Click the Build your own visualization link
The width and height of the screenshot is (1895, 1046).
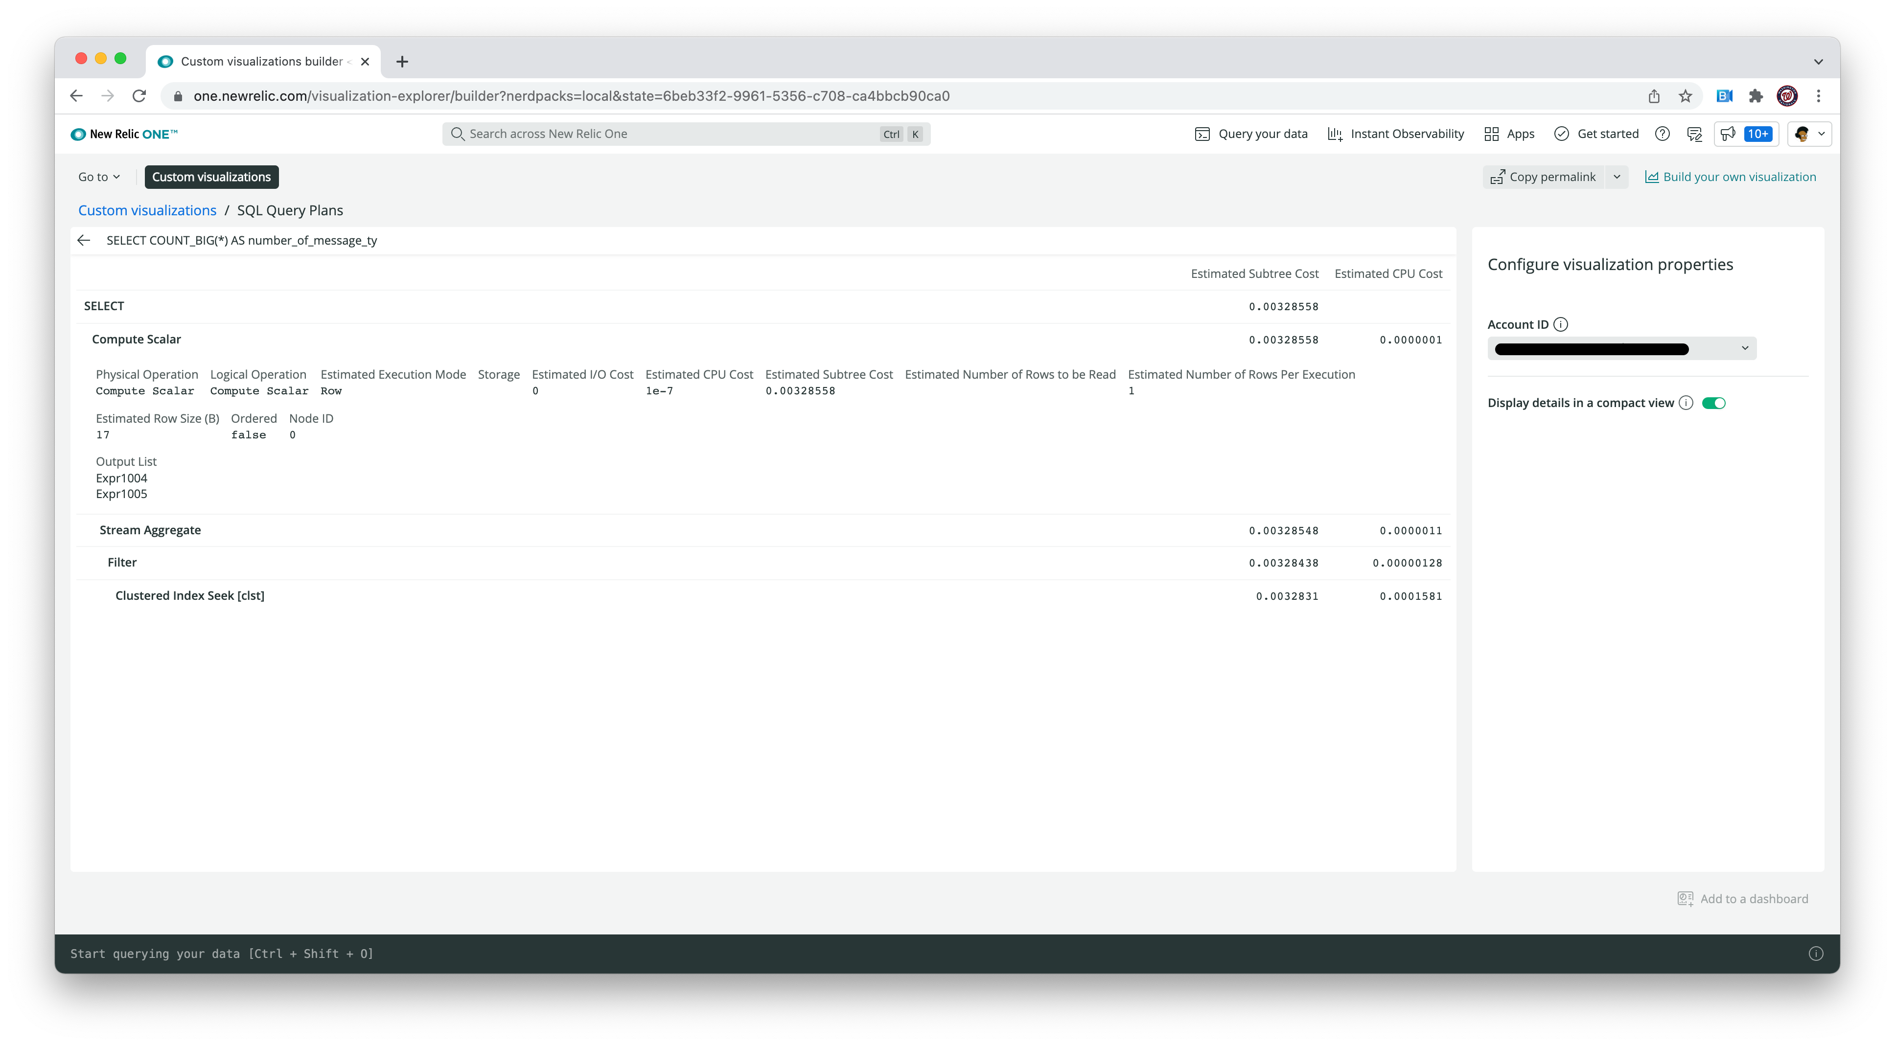pyautogui.click(x=1730, y=177)
